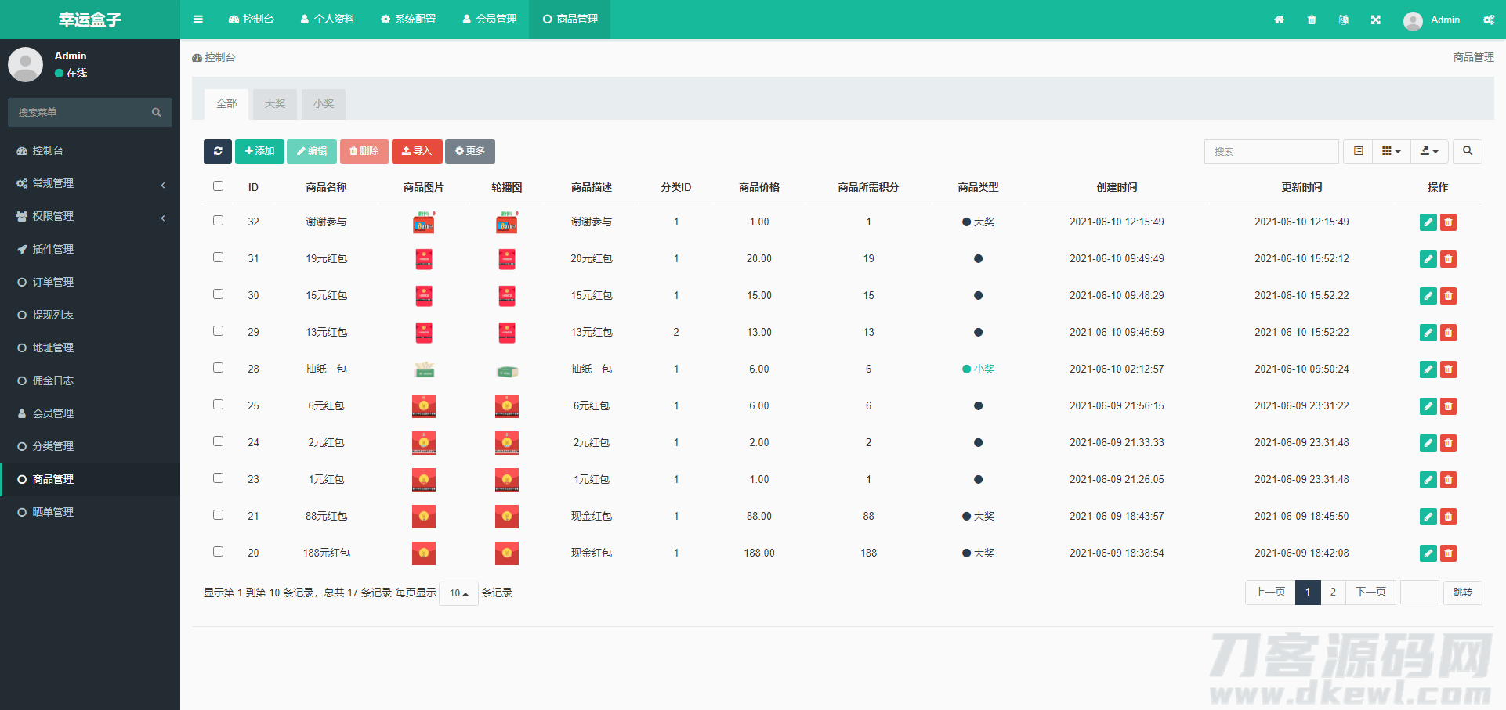Open the language switch icon in header
Viewport: 1506px width, 710px height.
[x=1344, y=20]
